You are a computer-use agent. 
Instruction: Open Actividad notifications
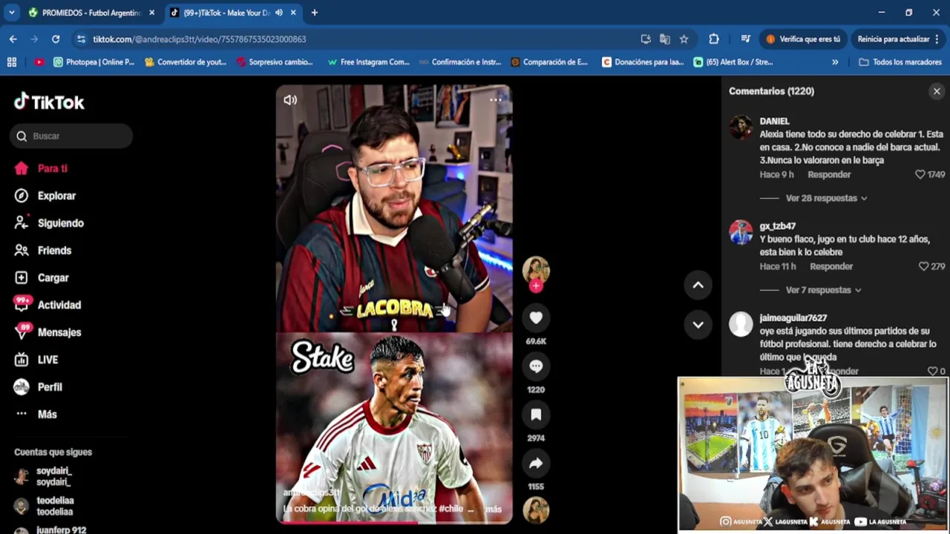pyautogui.click(x=48, y=305)
